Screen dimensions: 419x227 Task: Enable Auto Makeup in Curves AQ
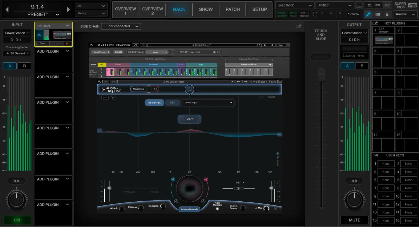pos(217,208)
